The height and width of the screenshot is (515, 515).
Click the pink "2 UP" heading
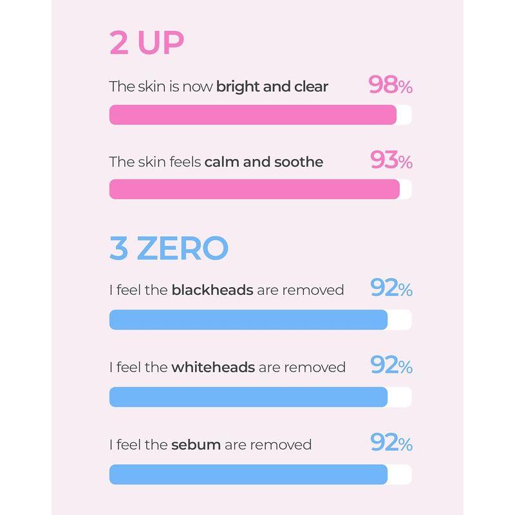point(147,44)
